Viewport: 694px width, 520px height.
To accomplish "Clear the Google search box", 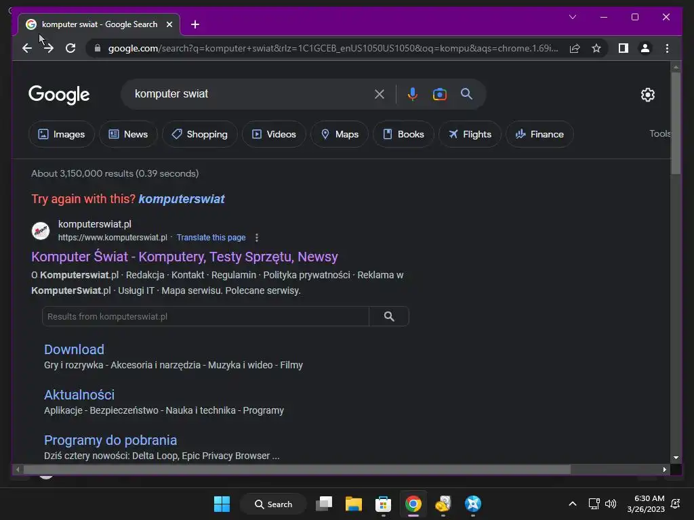I will click(x=380, y=93).
